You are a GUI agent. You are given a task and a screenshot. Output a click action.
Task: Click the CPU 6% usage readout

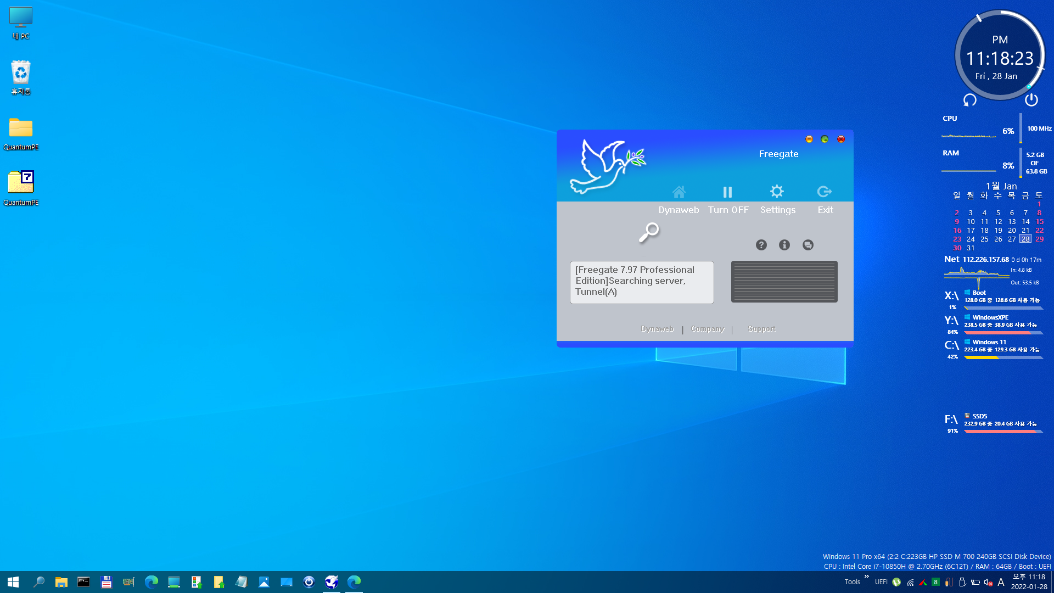[1008, 131]
